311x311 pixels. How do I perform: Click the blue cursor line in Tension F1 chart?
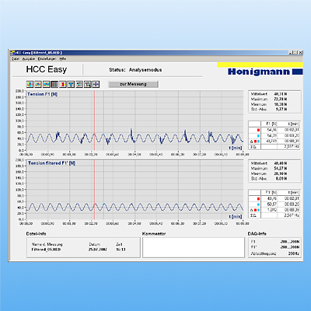tap(103, 121)
